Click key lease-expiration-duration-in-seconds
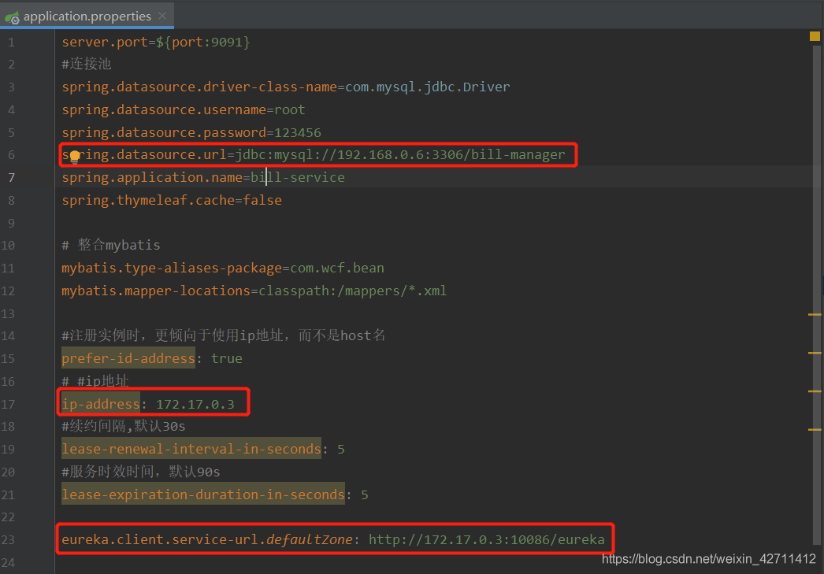This screenshot has width=824, height=574. 203,494
